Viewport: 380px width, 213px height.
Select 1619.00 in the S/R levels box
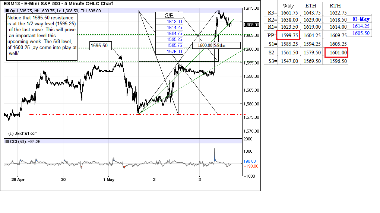point(174,22)
